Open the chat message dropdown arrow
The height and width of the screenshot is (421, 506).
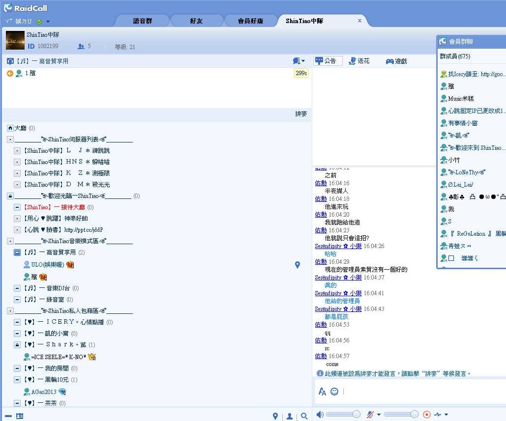302,60
